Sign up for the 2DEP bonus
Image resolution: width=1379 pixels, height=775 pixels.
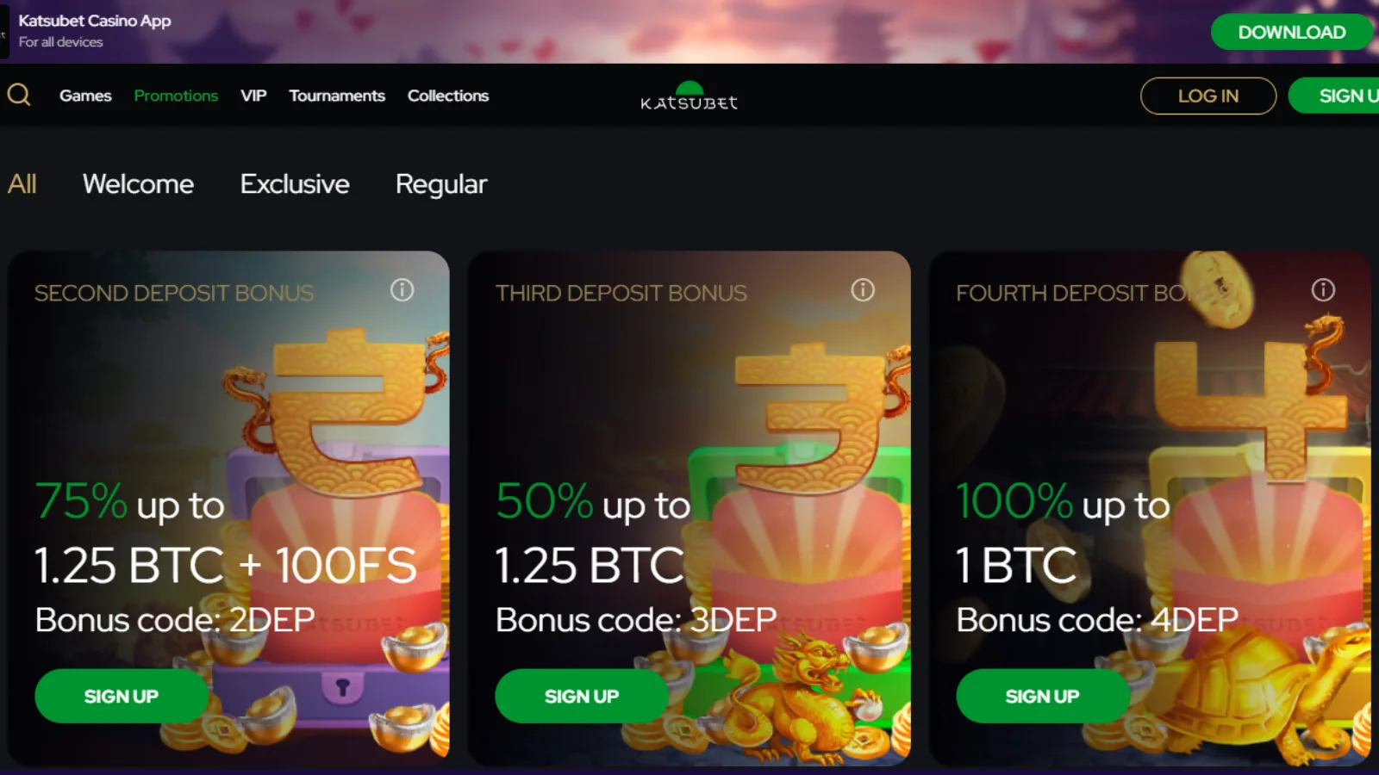pos(122,696)
